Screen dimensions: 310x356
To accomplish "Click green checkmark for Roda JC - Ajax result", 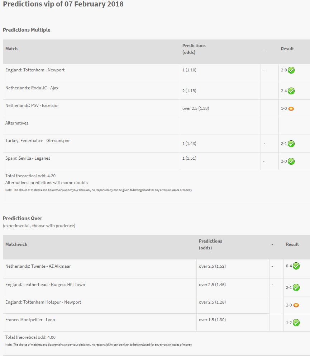I will coord(291,91).
